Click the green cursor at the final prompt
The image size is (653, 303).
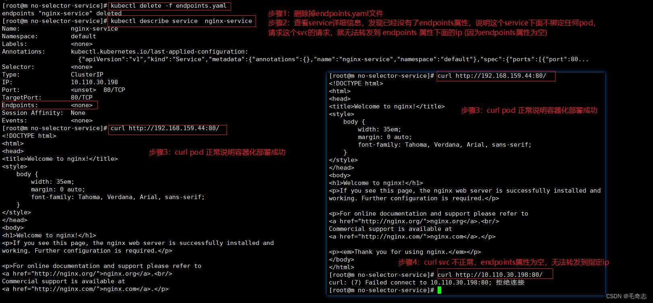pos(439,290)
